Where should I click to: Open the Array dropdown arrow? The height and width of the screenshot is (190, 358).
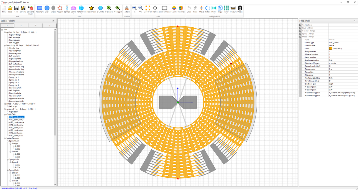click(226, 14)
